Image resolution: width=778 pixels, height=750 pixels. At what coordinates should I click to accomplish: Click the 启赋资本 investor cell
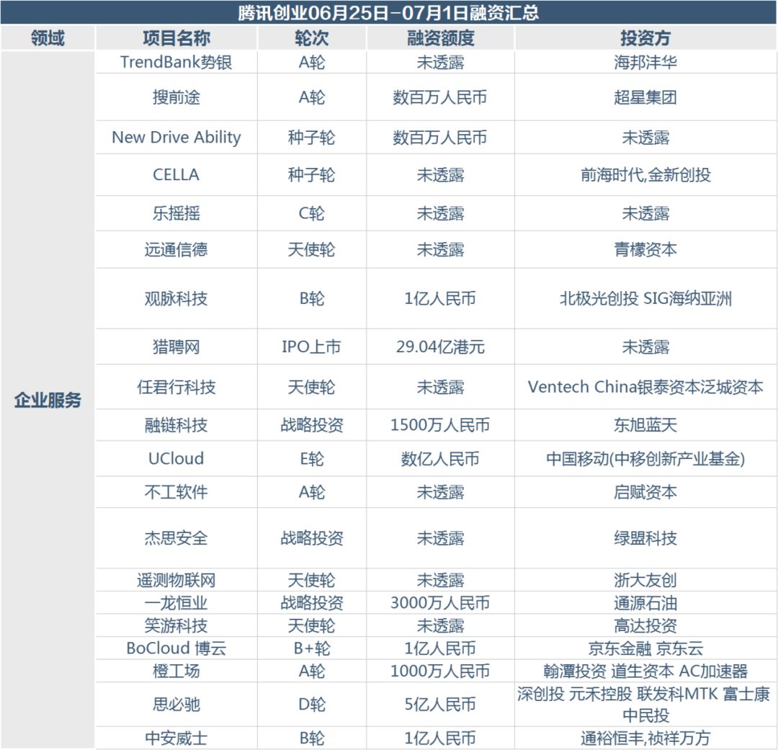645,492
